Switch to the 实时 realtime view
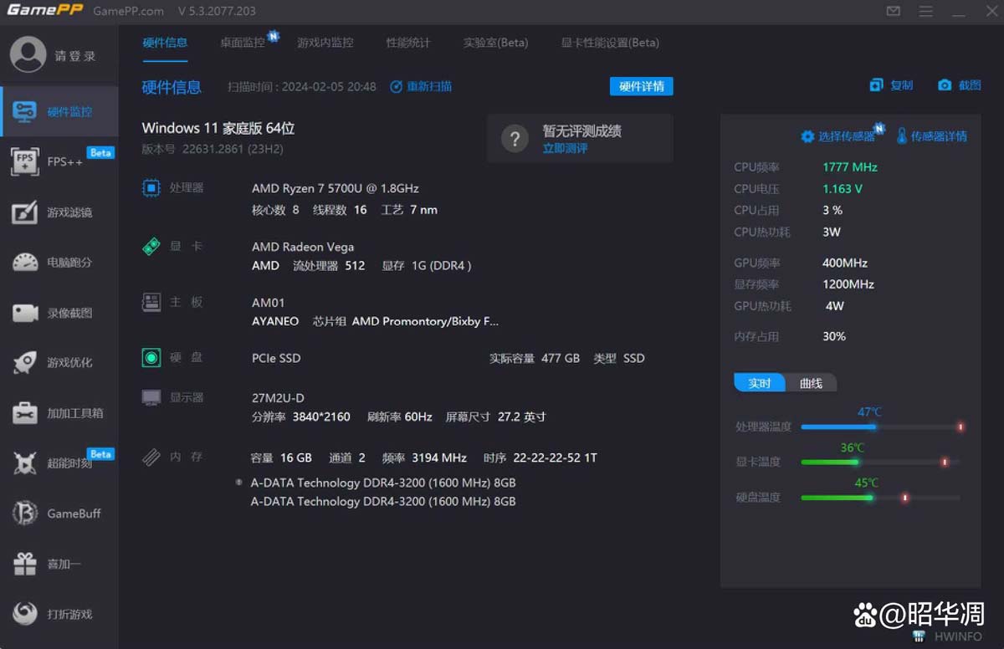 coord(759,382)
